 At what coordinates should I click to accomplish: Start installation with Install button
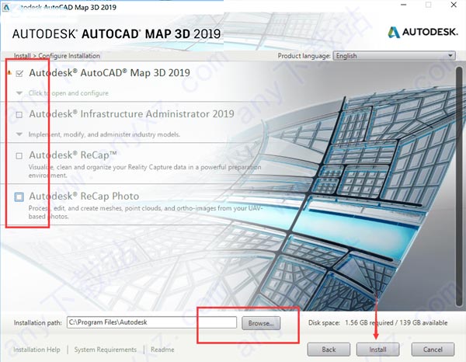pos(377,350)
